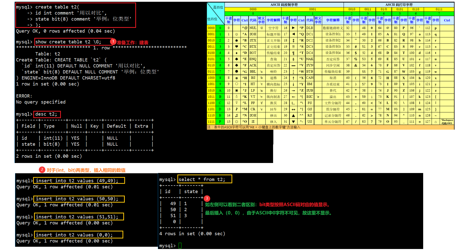Click the '取消' description cell

click(x=333, y=78)
